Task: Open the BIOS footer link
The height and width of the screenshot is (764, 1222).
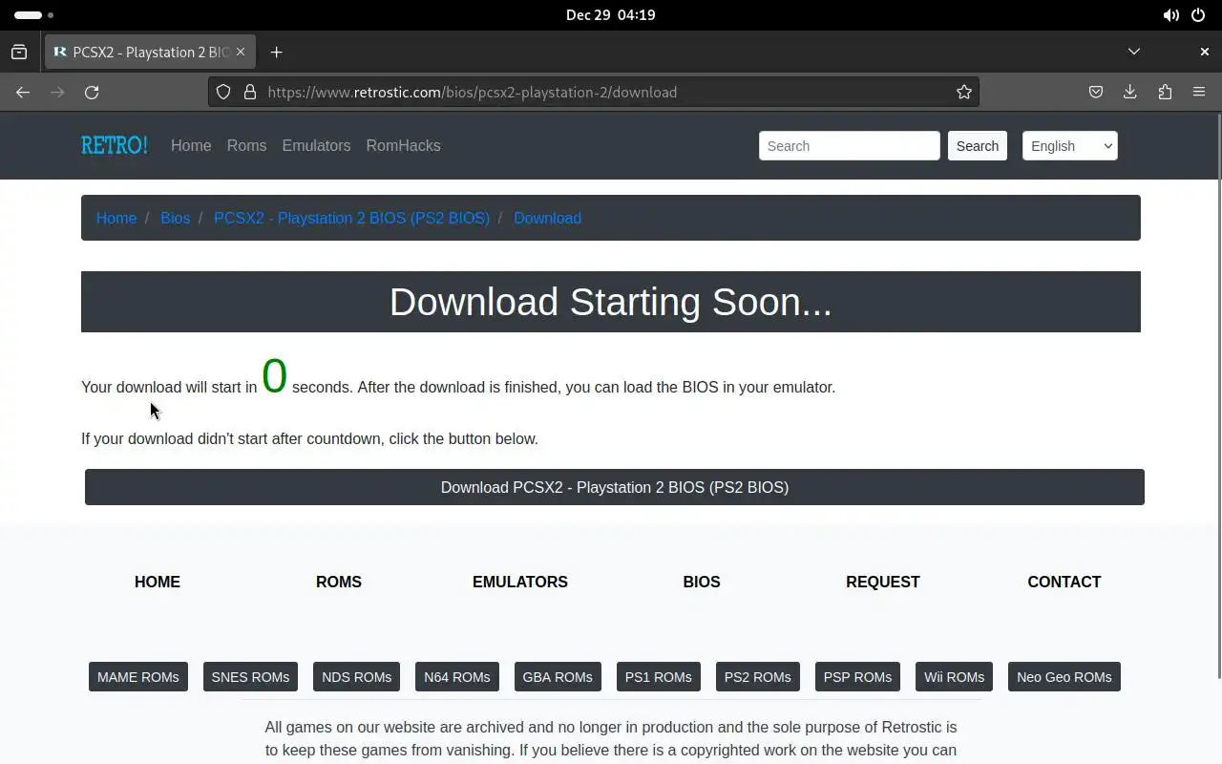Action: click(x=702, y=582)
